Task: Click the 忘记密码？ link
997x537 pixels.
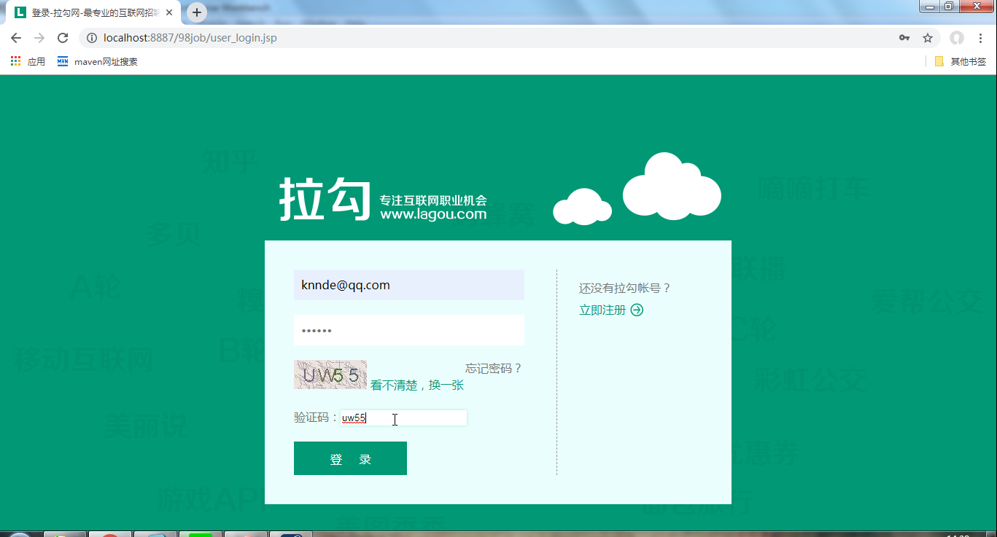Action: pyautogui.click(x=494, y=368)
